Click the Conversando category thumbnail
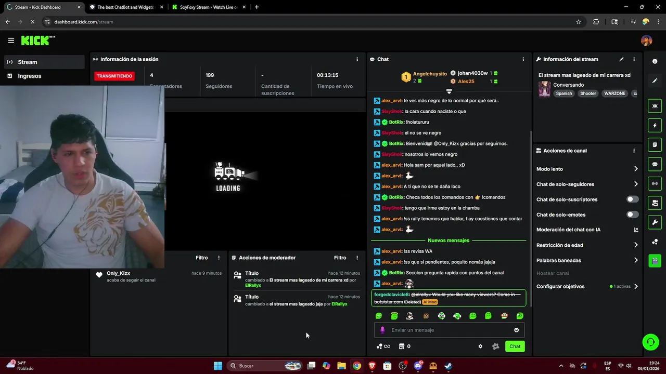Screen dimensions: 666x374 coord(544,89)
